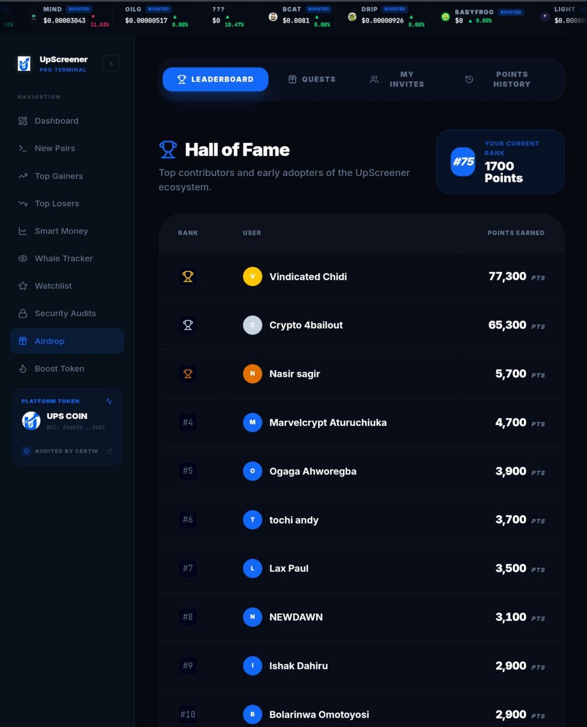
Task: Click tochi andy's avatar
Action: tap(252, 520)
